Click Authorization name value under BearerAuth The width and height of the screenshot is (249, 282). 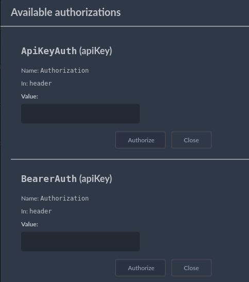point(64,198)
